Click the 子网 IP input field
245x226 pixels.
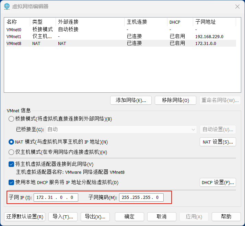(x=56, y=197)
